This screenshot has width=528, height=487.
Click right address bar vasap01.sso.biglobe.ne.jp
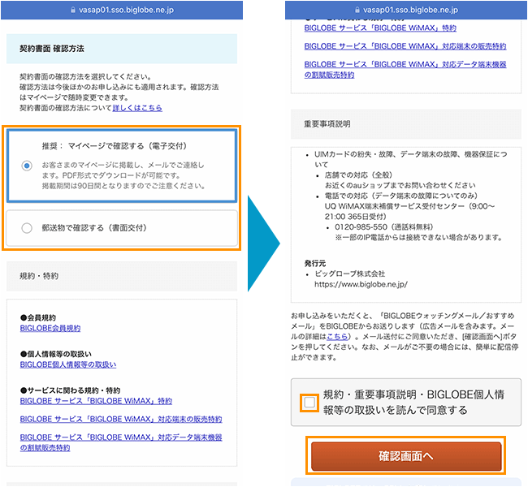tap(410, 10)
